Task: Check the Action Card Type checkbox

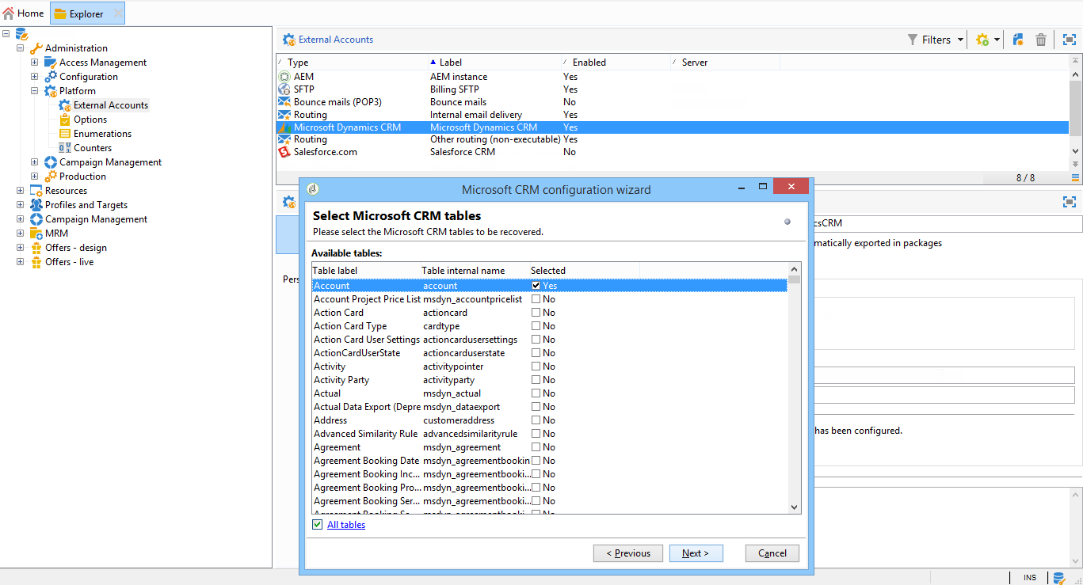Action: point(536,326)
